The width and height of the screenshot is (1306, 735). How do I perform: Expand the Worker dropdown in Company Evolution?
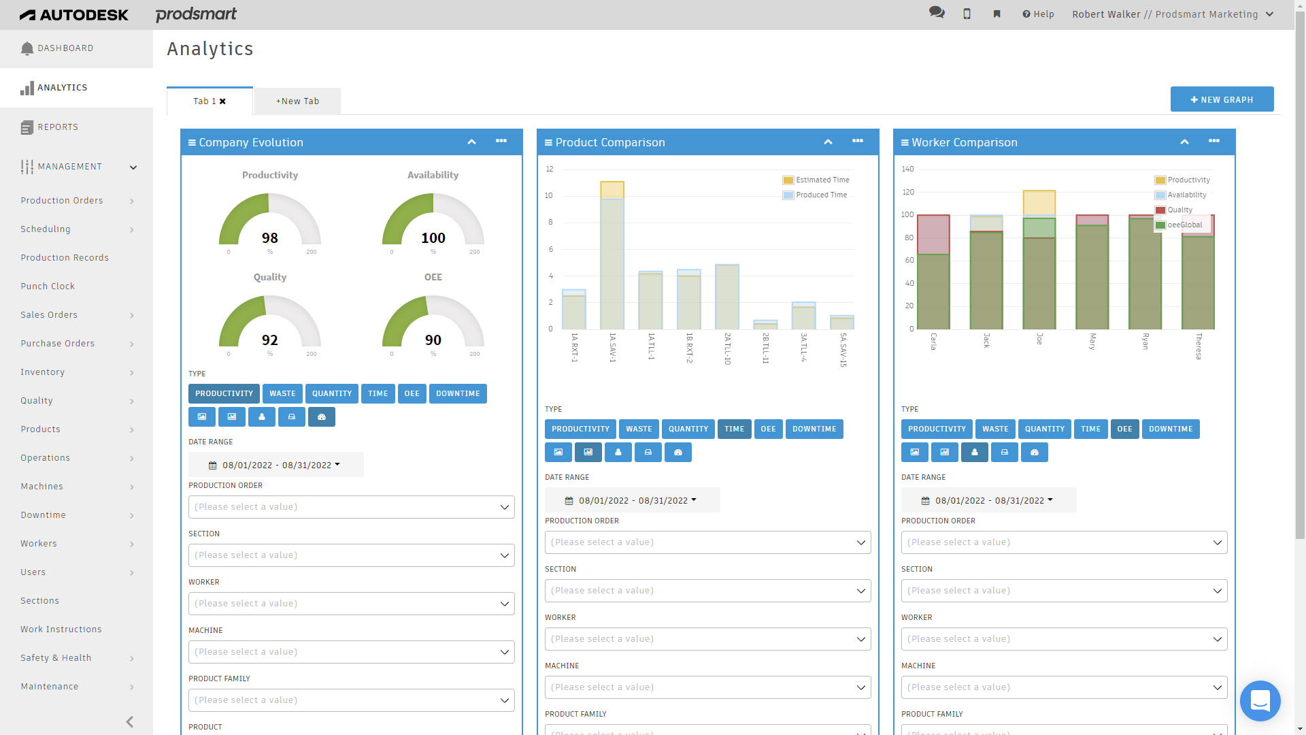(x=503, y=603)
